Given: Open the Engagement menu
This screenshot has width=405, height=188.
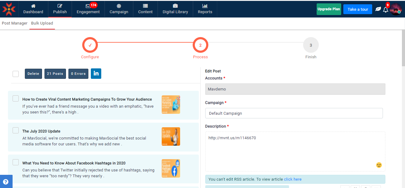Looking at the screenshot, I should tap(88, 9).
